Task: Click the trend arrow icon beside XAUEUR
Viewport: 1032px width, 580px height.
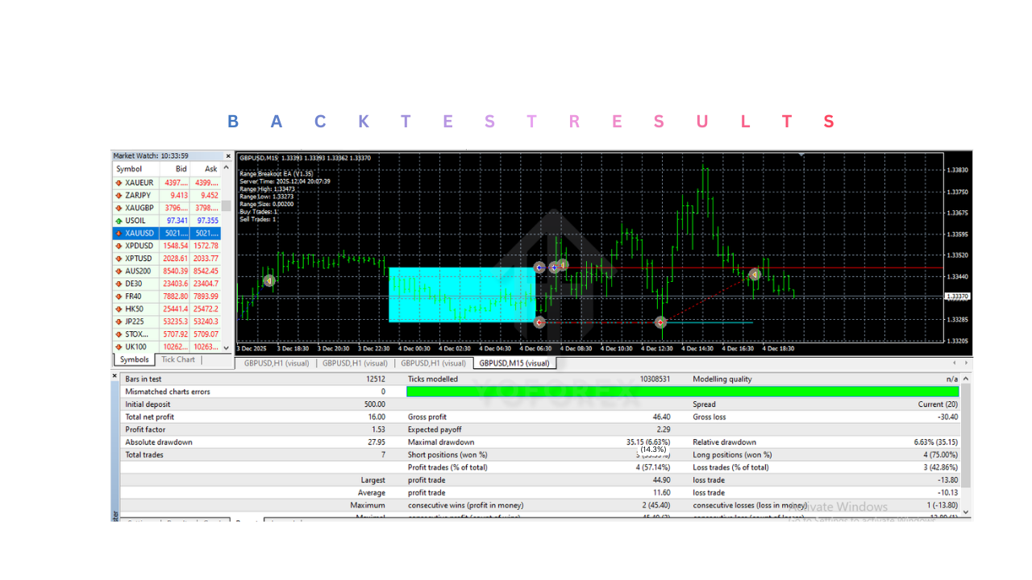Action: coord(119,182)
